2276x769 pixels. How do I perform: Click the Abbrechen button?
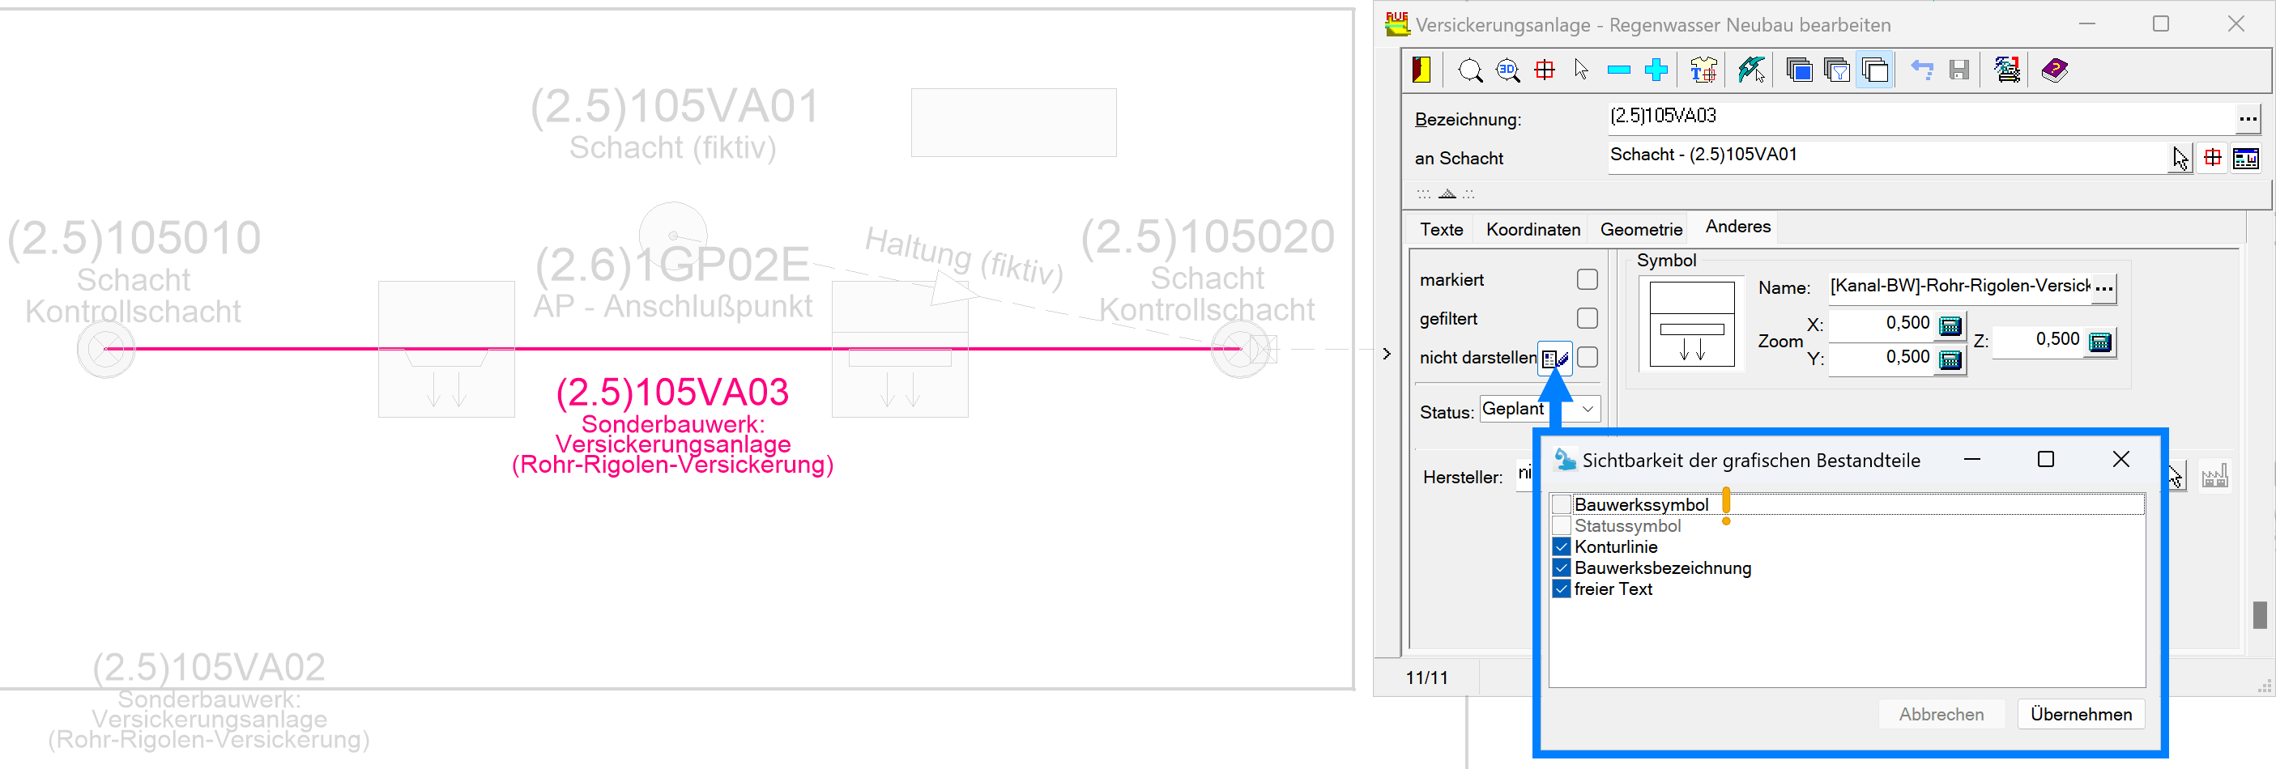tap(1940, 714)
